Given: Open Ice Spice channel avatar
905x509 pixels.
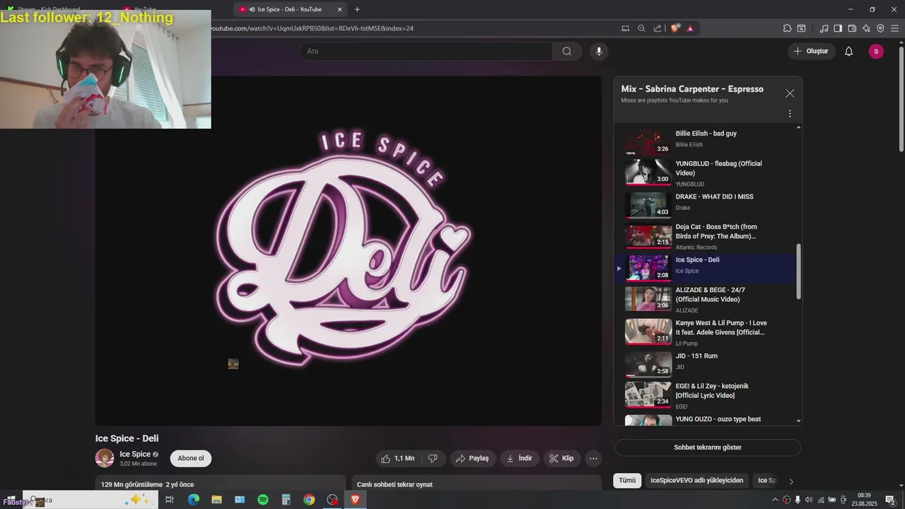Looking at the screenshot, I should 105,458.
